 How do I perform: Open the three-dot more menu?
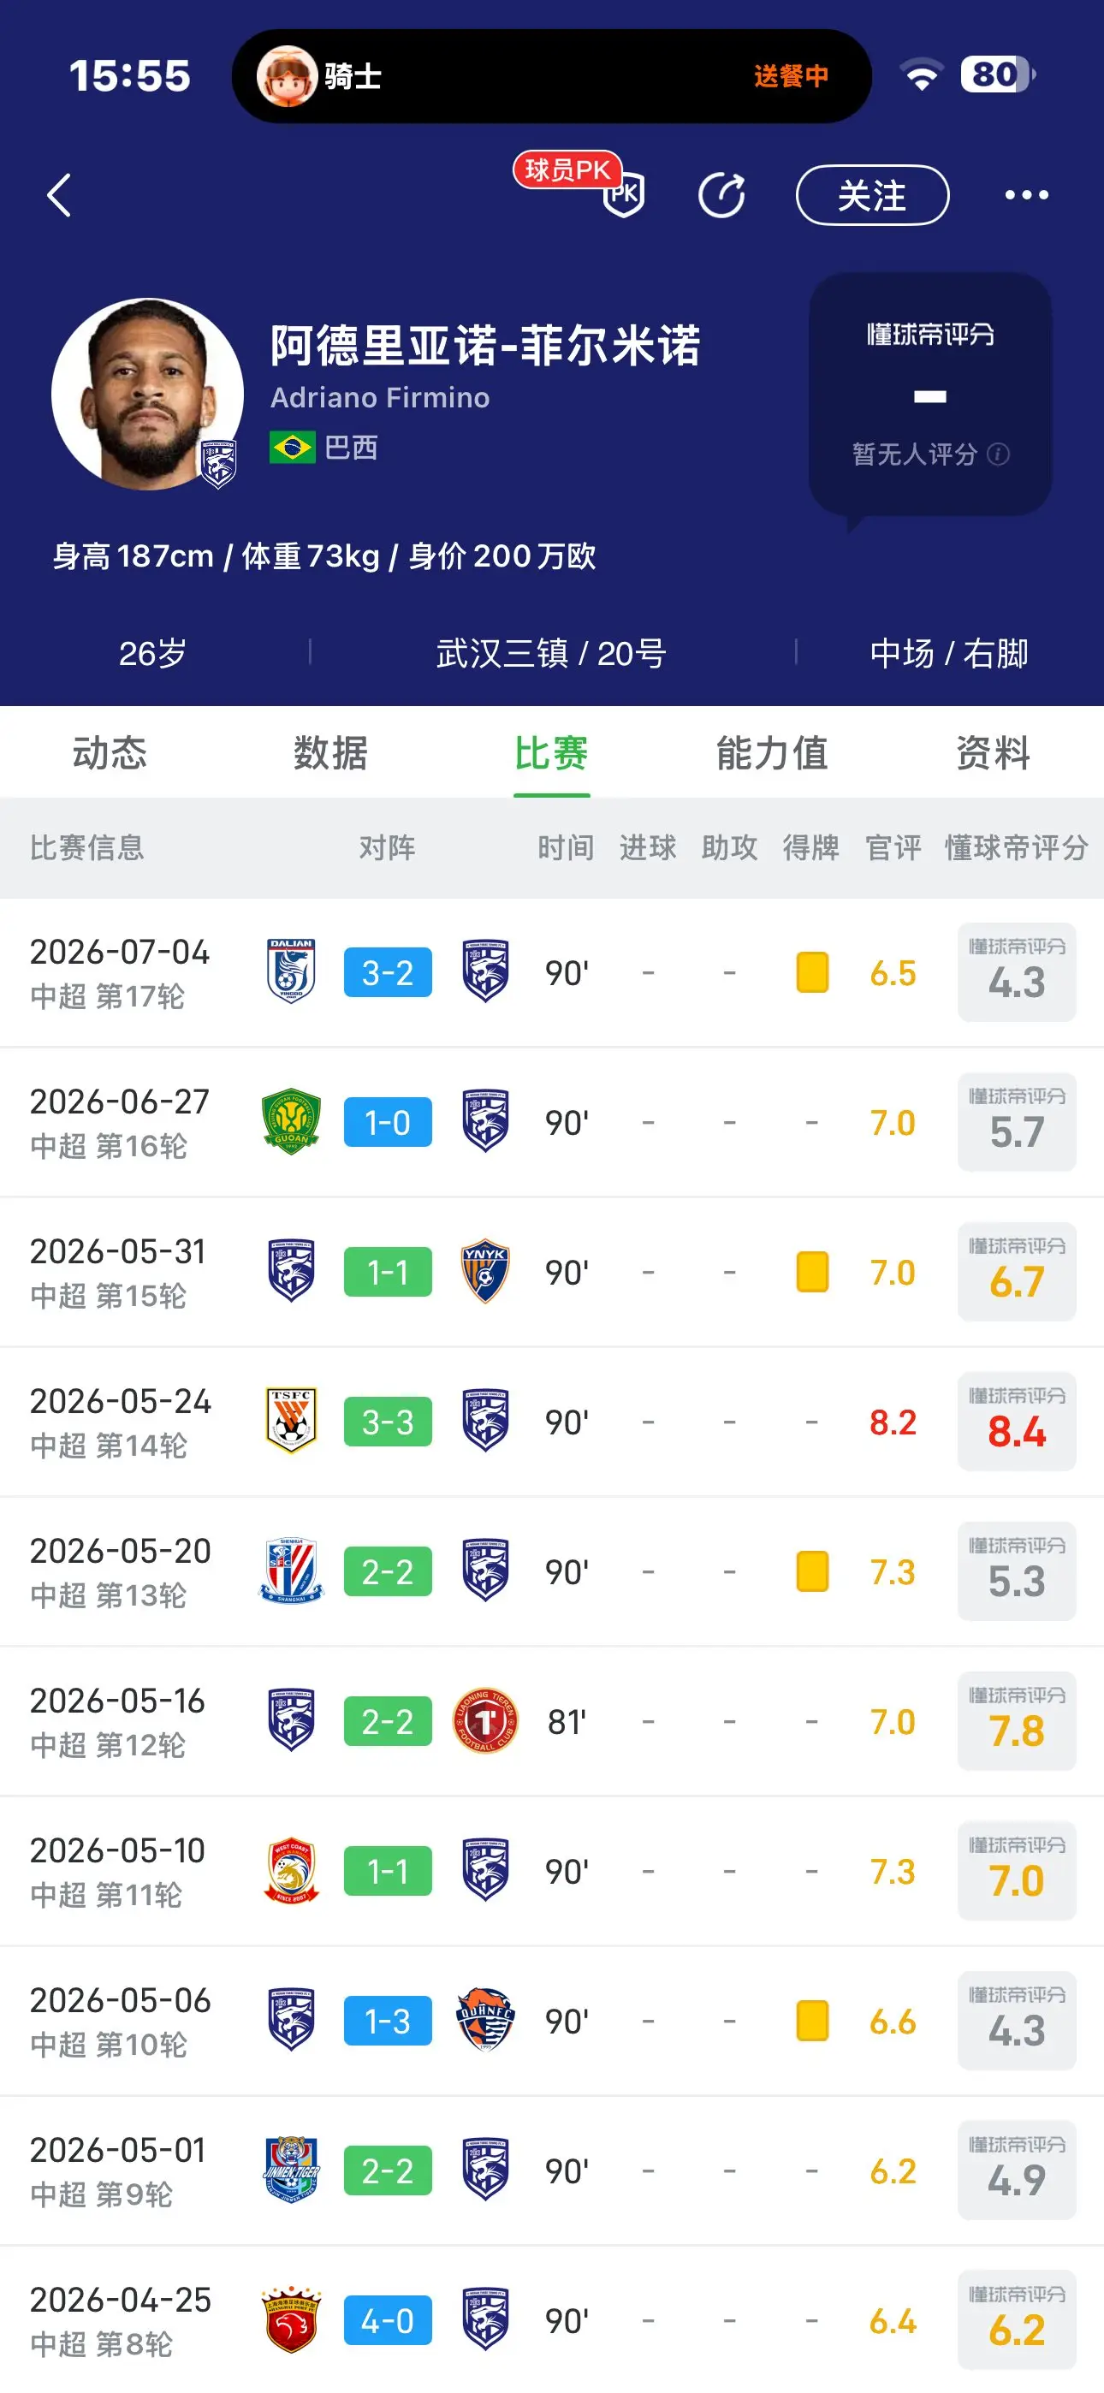(1026, 195)
